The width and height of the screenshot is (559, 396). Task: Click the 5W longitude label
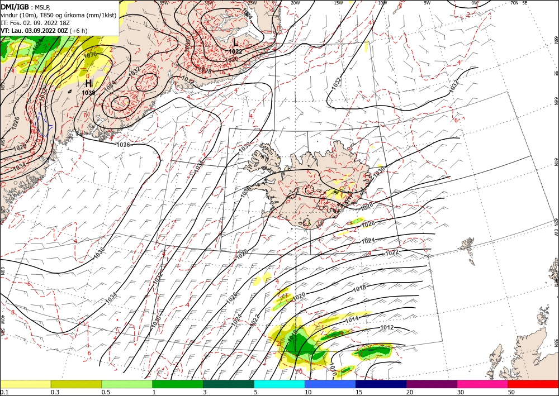pyautogui.click(x=427, y=3)
